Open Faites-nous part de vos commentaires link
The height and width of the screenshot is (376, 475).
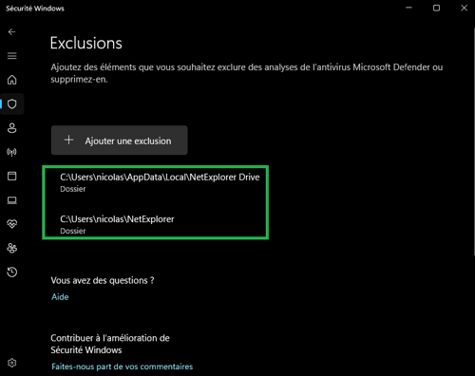coord(123,367)
